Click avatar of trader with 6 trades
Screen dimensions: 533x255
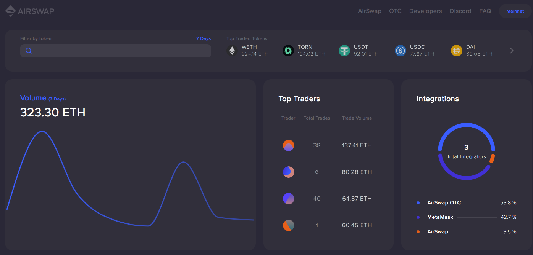289,172
